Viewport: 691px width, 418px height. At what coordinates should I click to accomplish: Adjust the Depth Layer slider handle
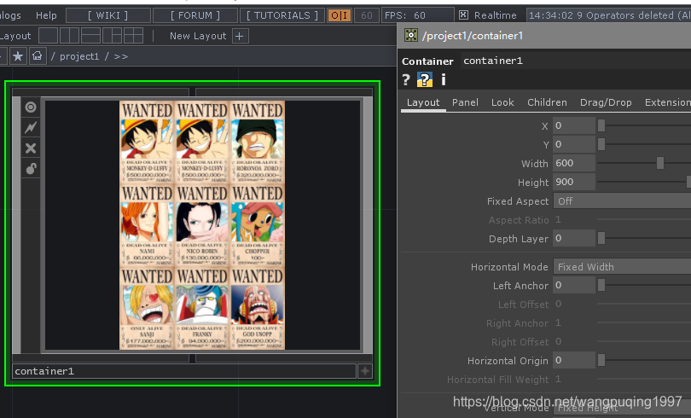coord(601,238)
